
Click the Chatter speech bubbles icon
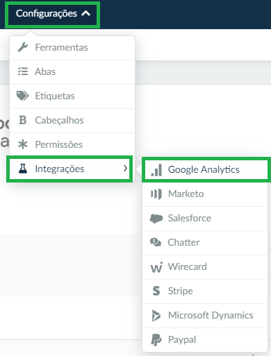click(x=156, y=242)
